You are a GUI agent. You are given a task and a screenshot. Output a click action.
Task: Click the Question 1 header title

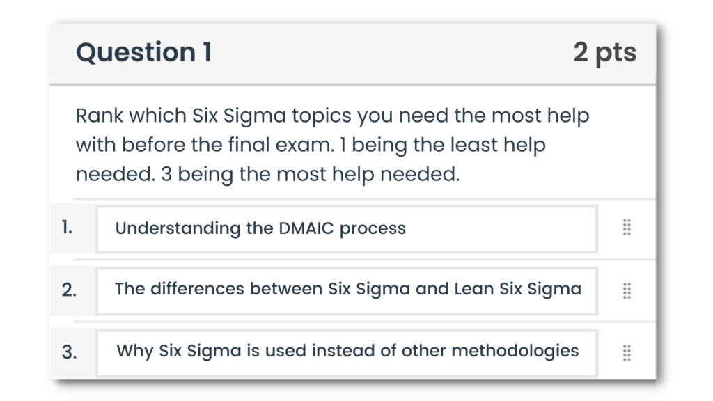143,52
